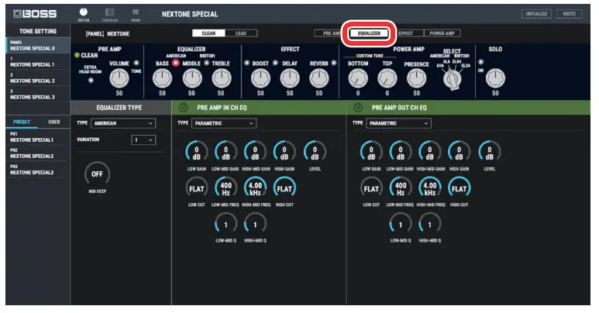
Task: Click IN CH EQ HIGH CUT knob
Action: [284, 188]
